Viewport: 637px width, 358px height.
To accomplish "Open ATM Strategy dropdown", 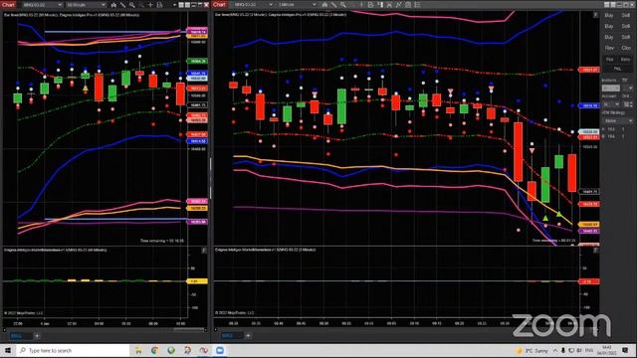I will pyautogui.click(x=617, y=121).
